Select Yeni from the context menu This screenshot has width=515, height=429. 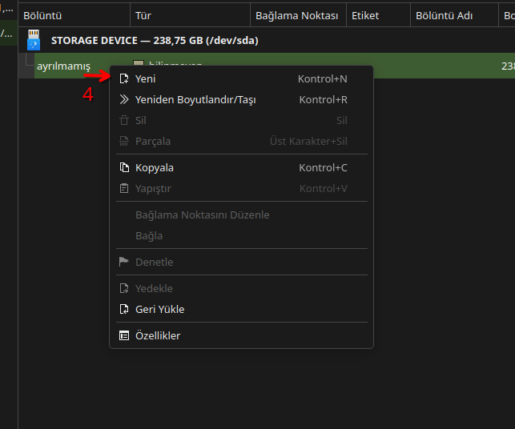(x=146, y=78)
